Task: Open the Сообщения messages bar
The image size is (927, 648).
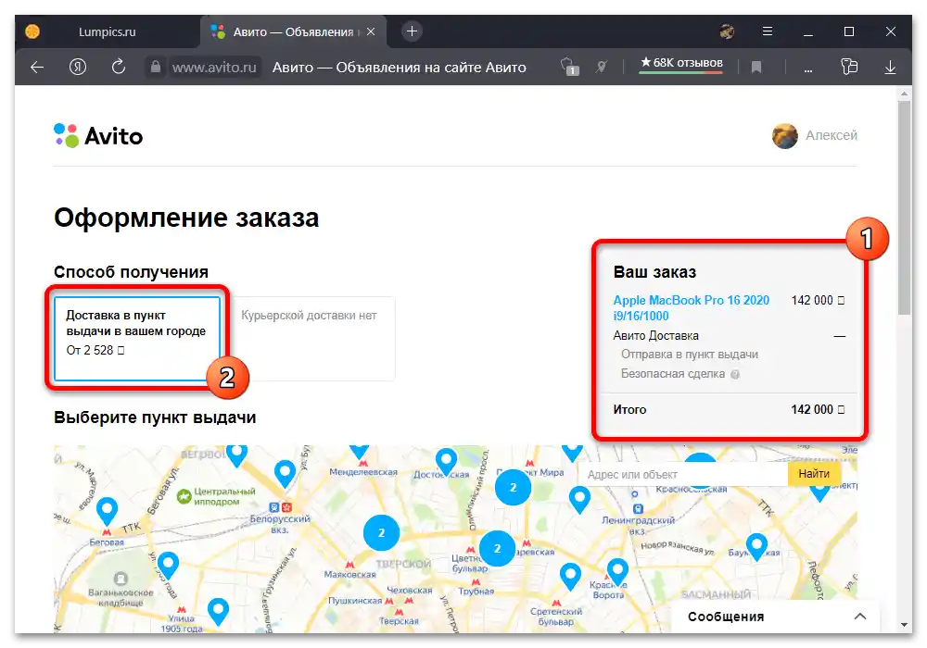Action: [776, 617]
